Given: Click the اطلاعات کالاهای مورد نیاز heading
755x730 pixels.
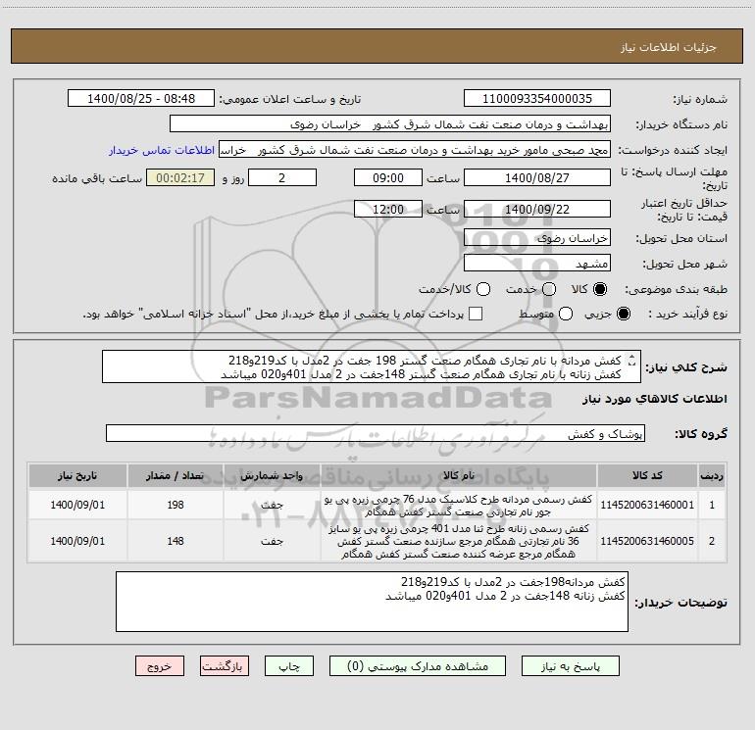Looking at the screenshot, I should pos(655,399).
